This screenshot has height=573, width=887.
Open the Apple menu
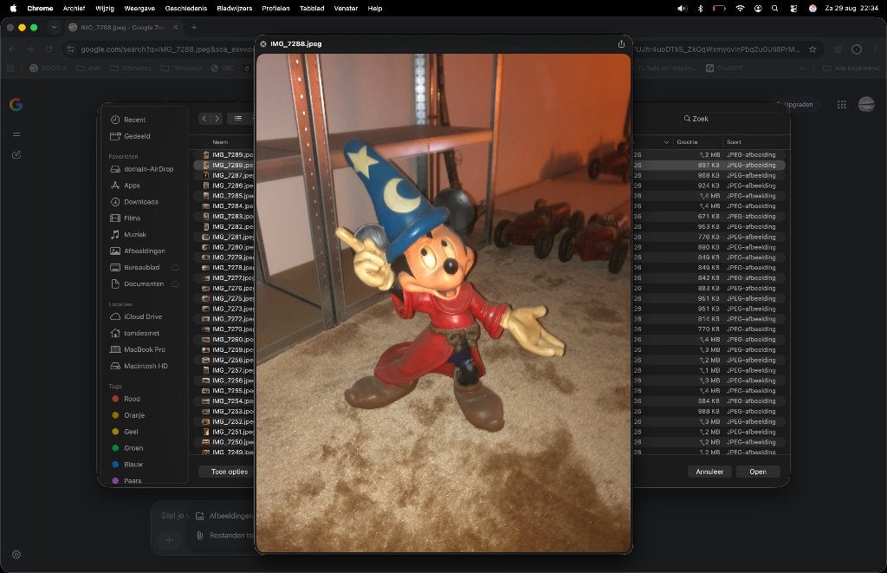[13, 9]
